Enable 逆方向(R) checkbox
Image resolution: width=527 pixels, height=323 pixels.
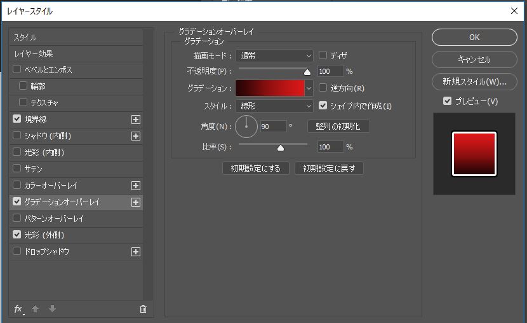click(323, 88)
